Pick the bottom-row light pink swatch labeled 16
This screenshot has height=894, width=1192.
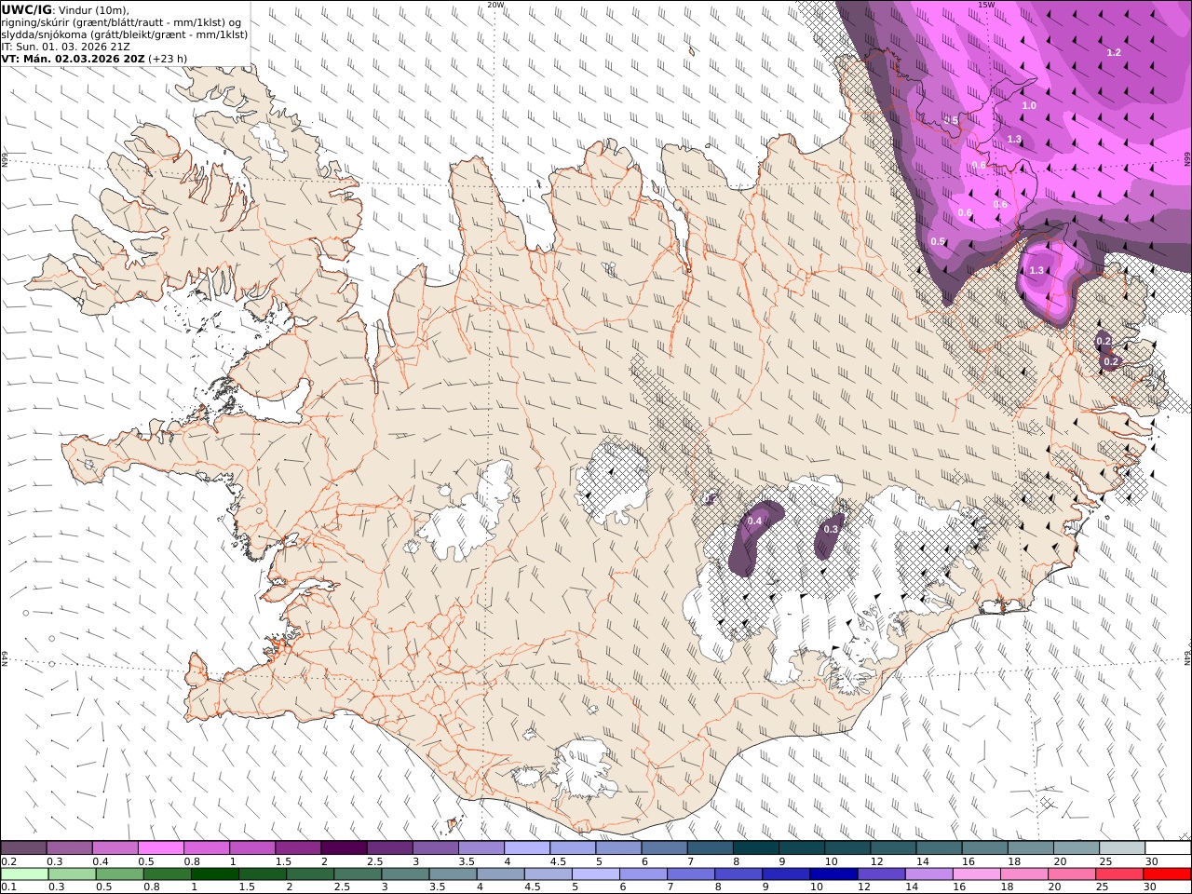click(976, 874)
